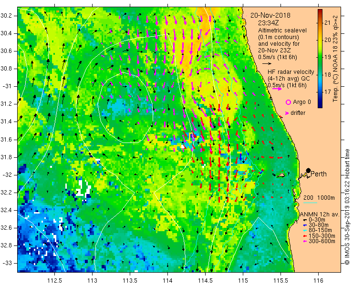Image resolution: width=353 pixels, height=286 pixels.
Task: Click the 80-150m depth legend text
Action: [x=320, y=230]
